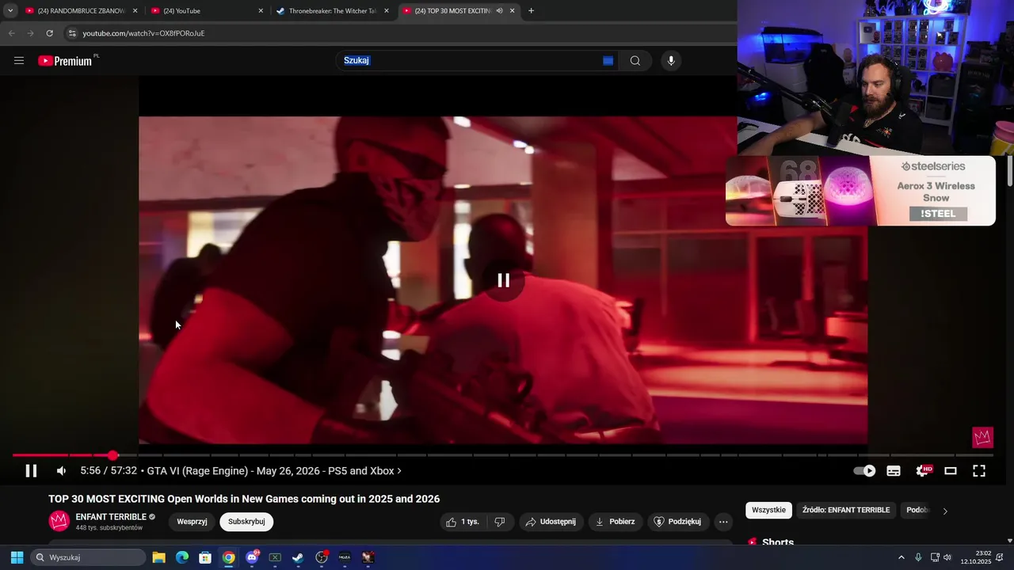The width and height of the screenshot is (1014, 570).
Task: Open tab search dropdown arrow
Action: click(10, 11)
